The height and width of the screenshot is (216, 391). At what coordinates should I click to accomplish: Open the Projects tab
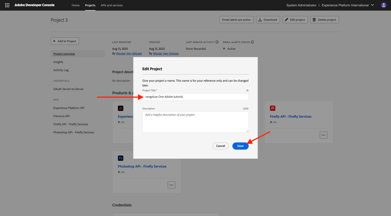[x=90, y=5]
